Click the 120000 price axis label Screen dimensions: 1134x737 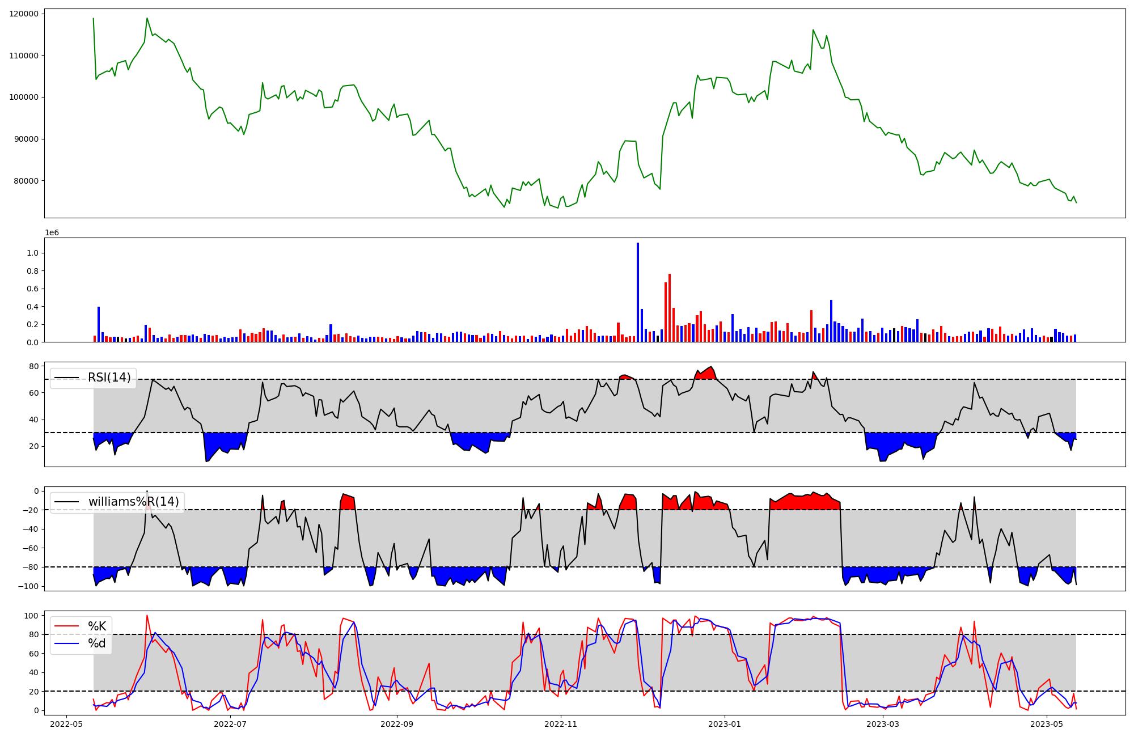point(24,14)
